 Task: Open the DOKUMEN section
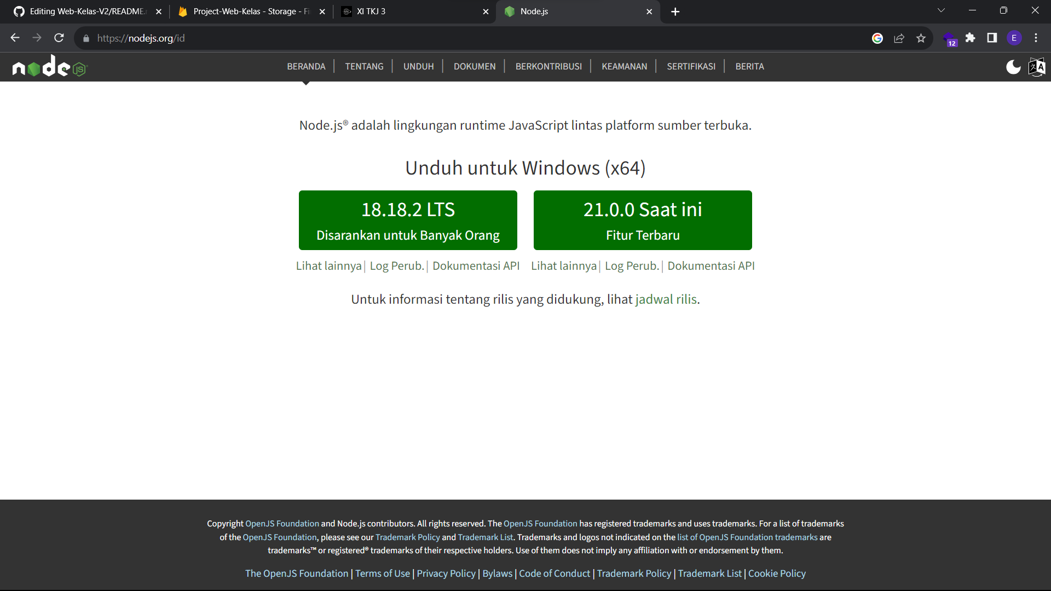point(475,66)
